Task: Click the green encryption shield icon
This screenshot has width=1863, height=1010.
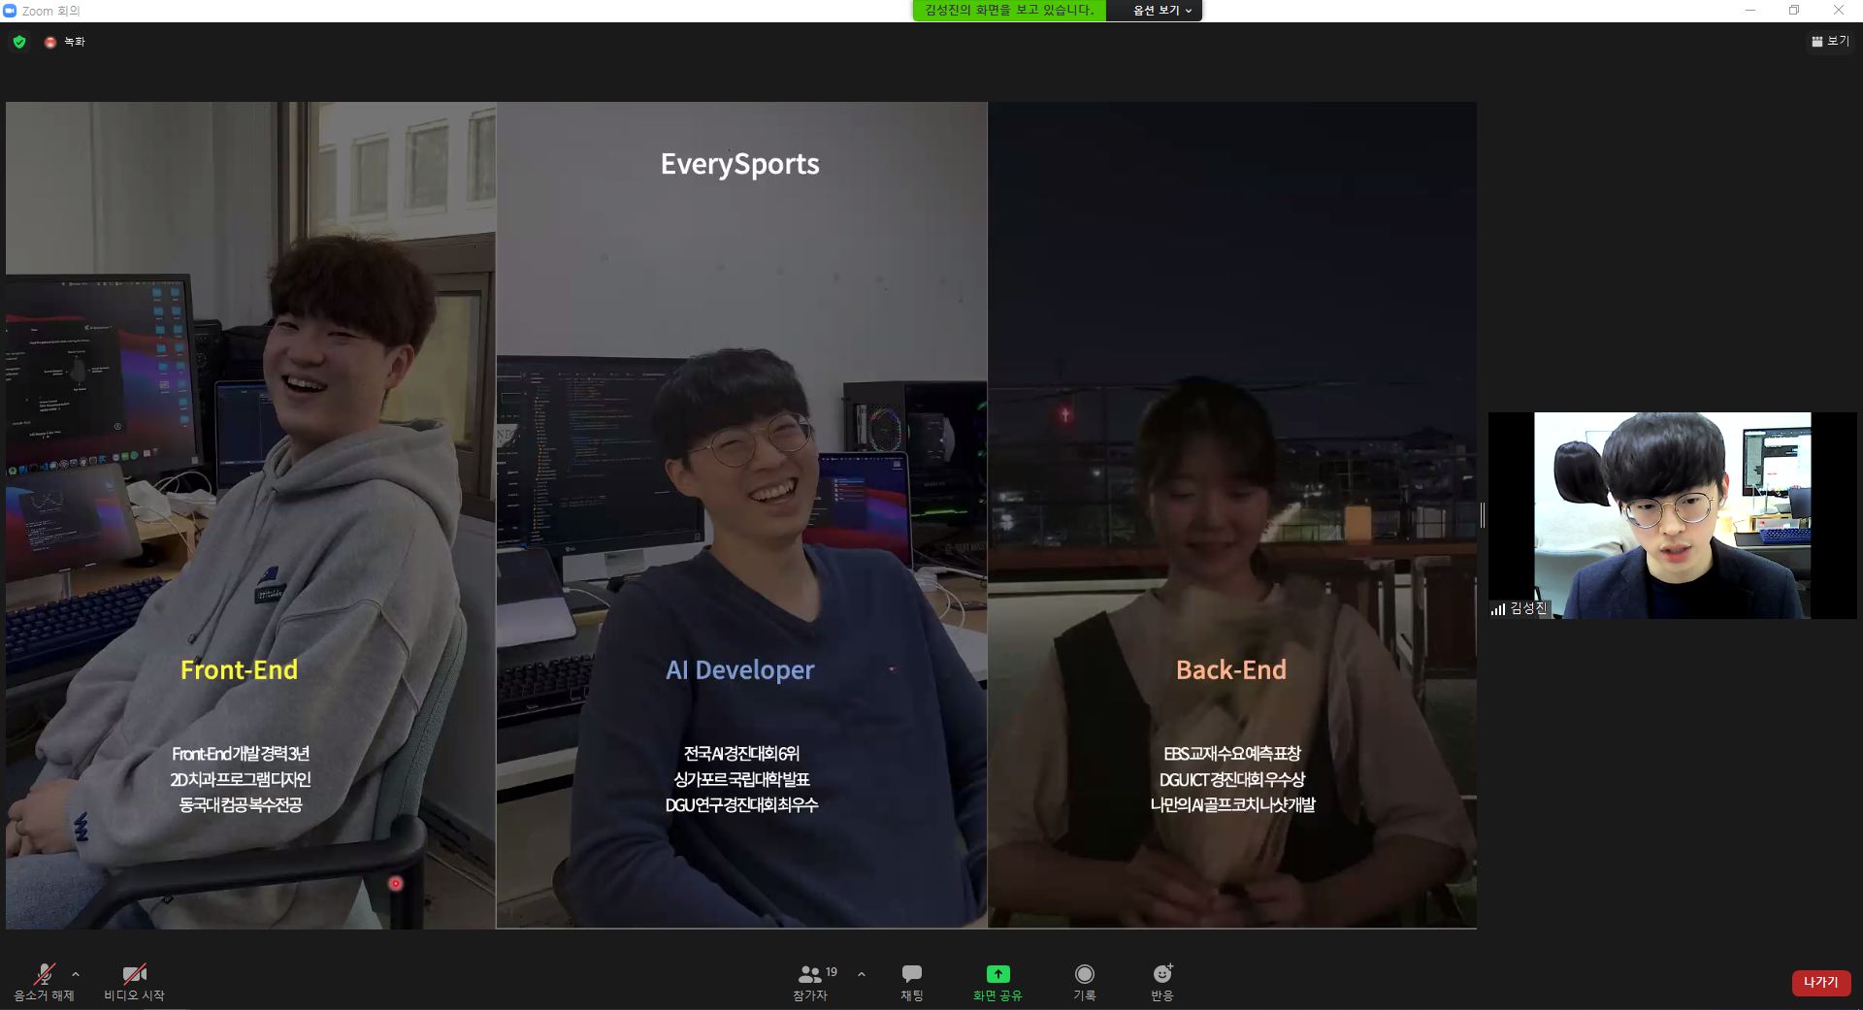Action: click(19, 42)
